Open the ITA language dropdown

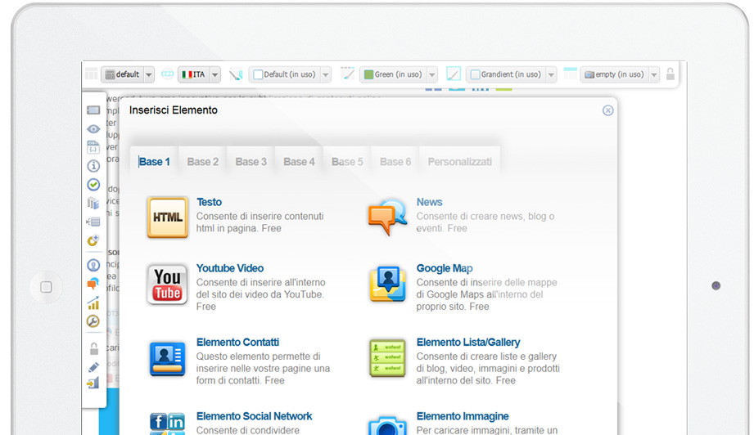(214, 74)
